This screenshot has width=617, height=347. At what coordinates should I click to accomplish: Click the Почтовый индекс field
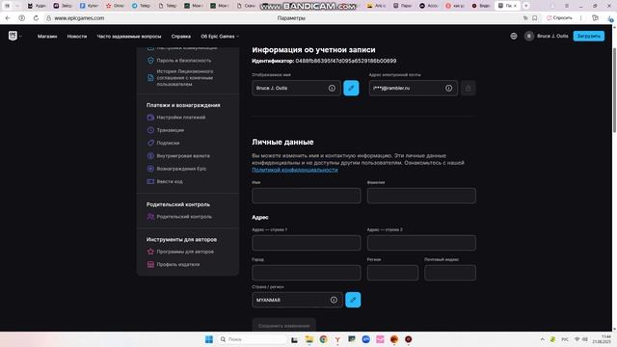coord(450,273)
